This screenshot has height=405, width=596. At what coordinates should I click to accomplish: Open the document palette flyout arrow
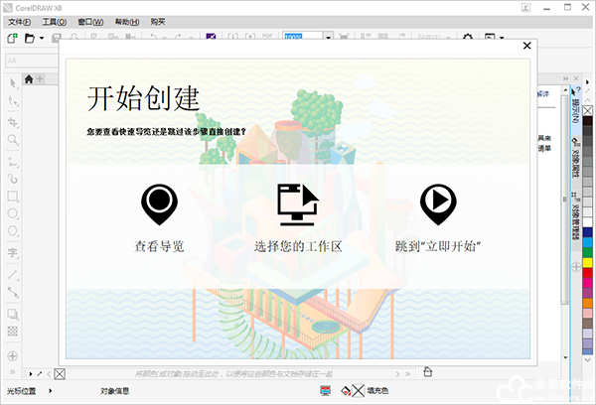point(31,374)
